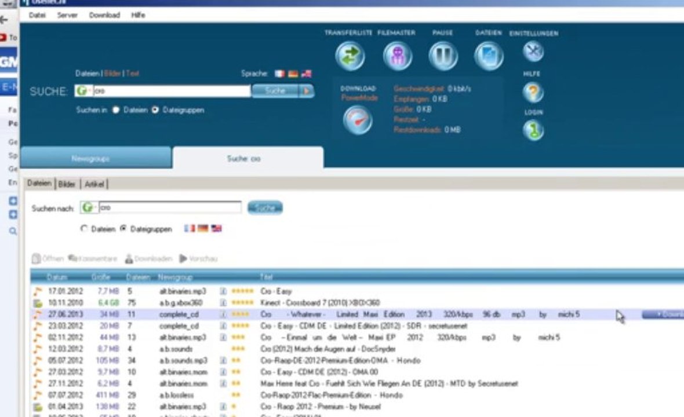Click the Öffnen toolbar button

[48, 259]
